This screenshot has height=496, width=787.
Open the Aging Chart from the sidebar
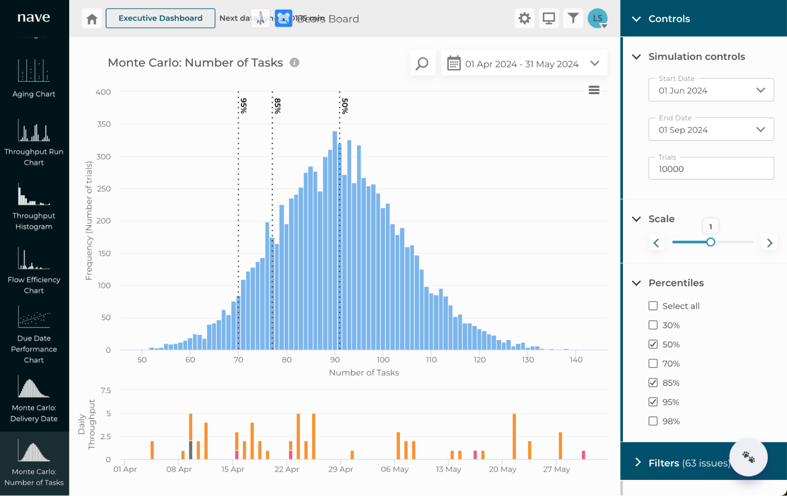tap(33, 79)
